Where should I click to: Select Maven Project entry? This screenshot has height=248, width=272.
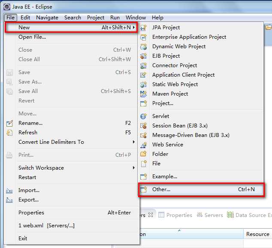click(x=201, y=94)
